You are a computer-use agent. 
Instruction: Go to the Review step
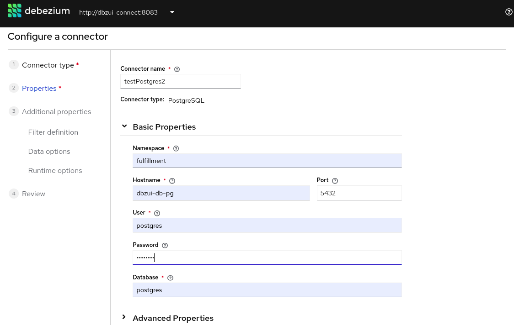[x=33, y=194]
